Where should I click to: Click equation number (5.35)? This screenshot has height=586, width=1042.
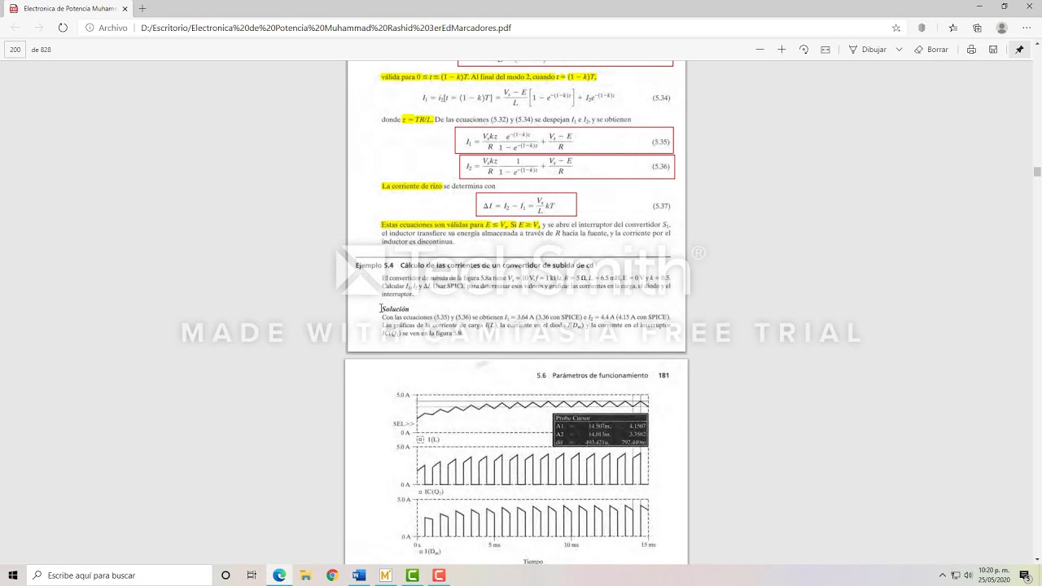click(x=661, y=142)
